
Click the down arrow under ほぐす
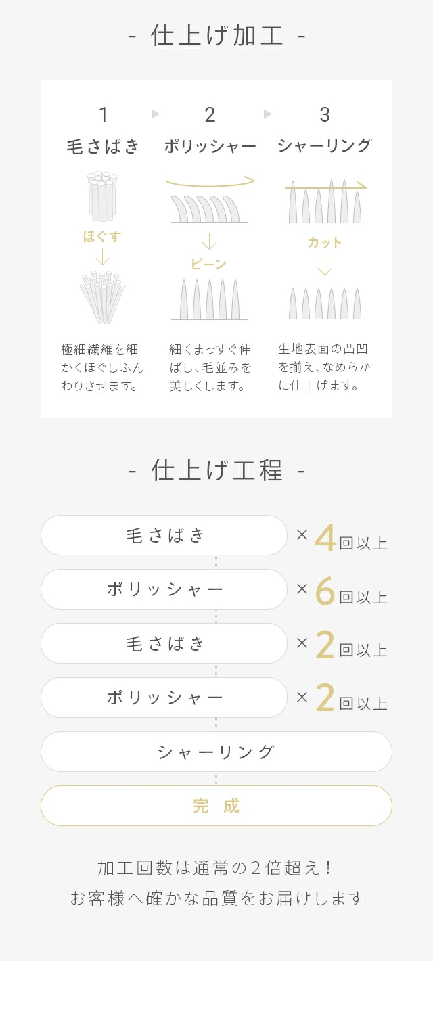102,257
